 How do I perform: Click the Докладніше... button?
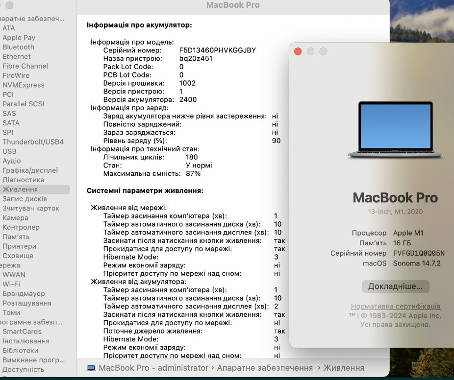pos(395,286)
